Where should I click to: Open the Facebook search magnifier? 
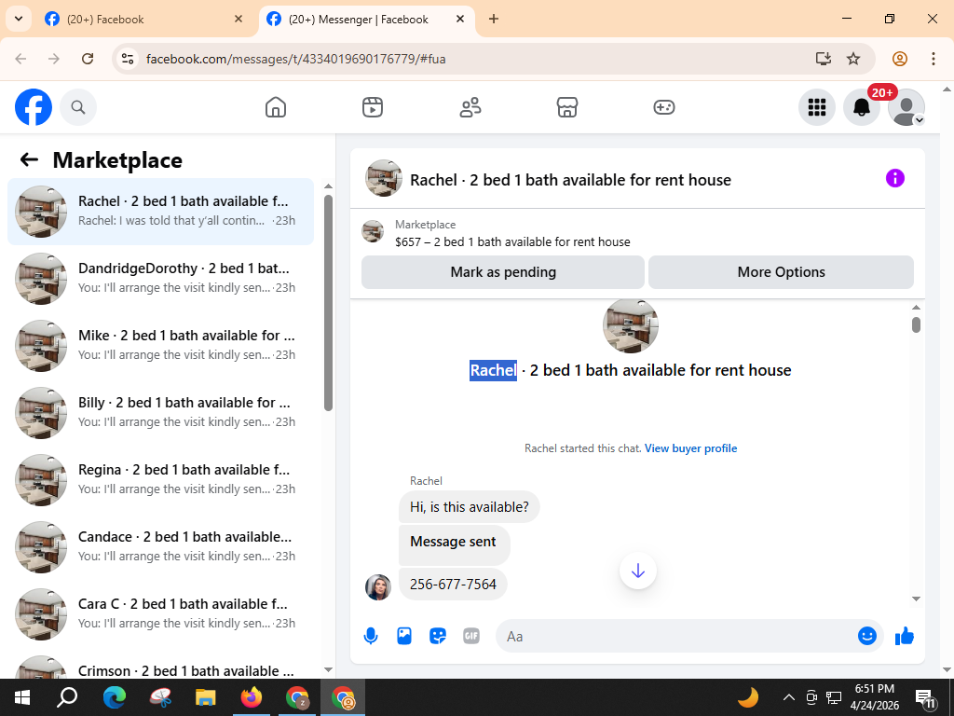(x=78, y=107)
